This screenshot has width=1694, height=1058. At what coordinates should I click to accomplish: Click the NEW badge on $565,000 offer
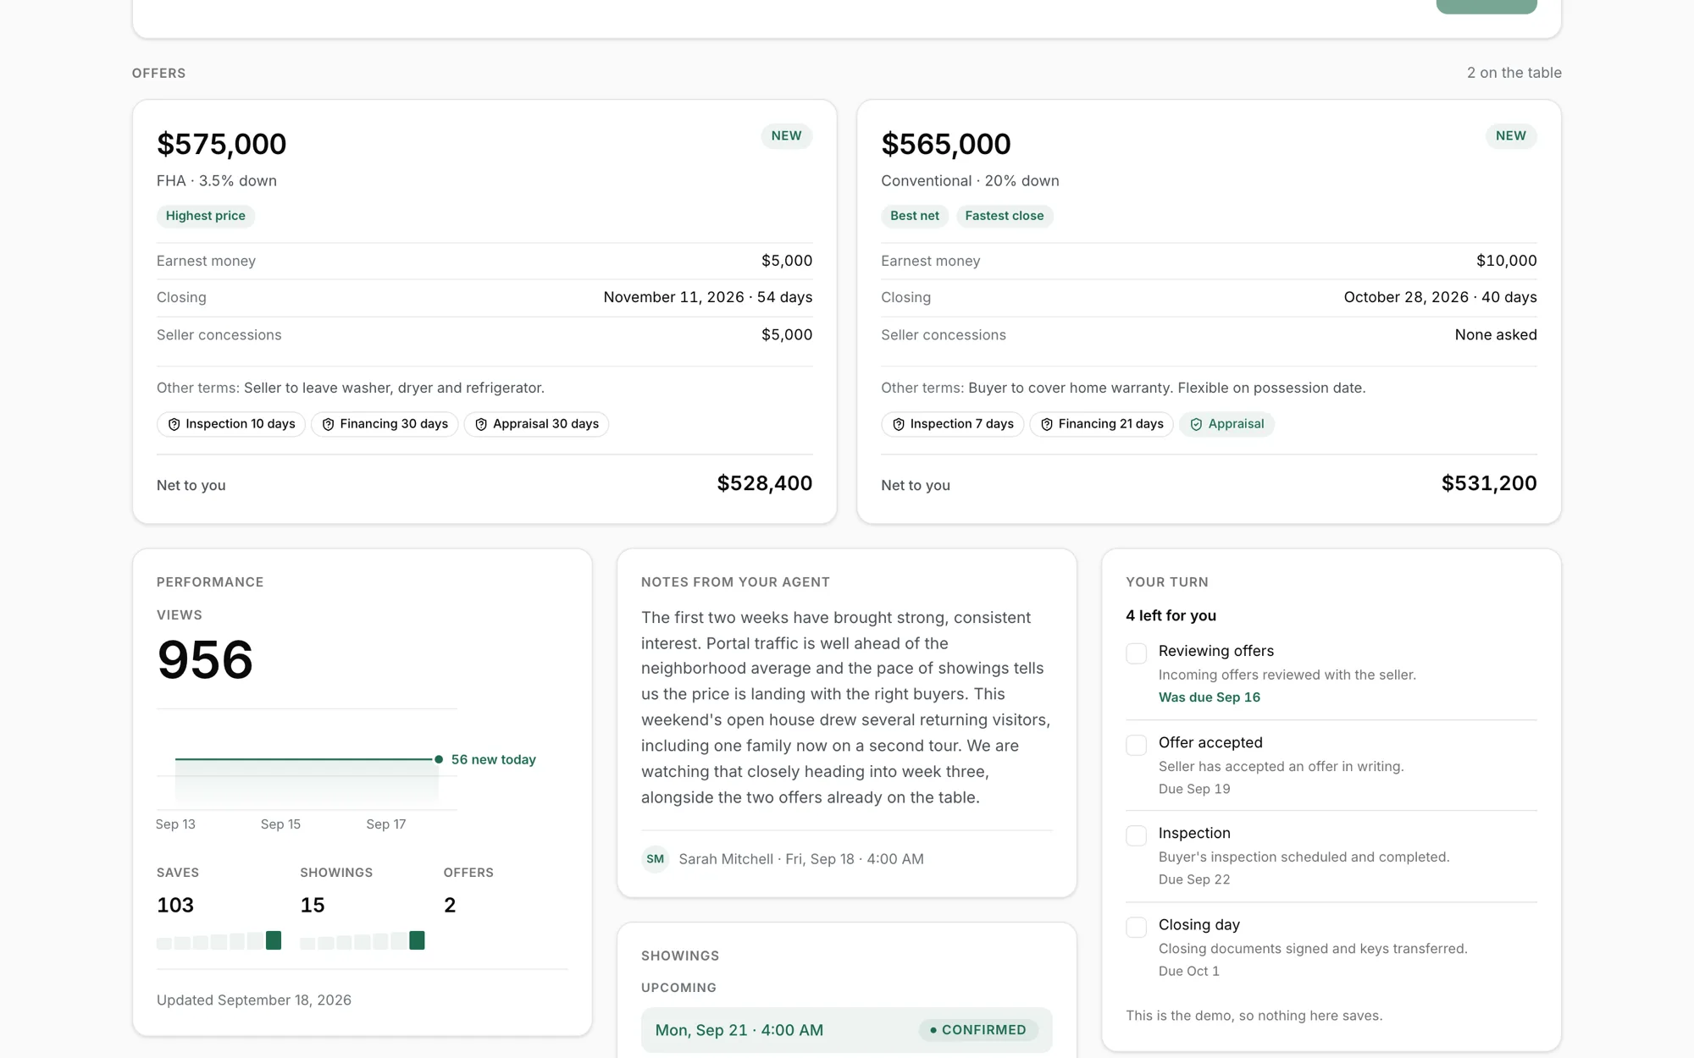pos(1511,136)
